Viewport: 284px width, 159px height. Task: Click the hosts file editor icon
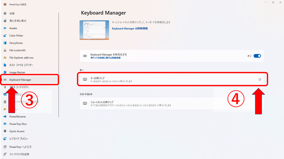(5, 65)
